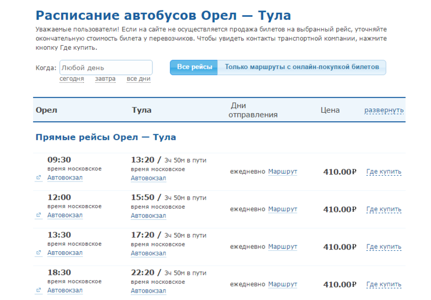
Task: Switch to online-purchase-only routes tab
Action: click(x=302, y=67)
